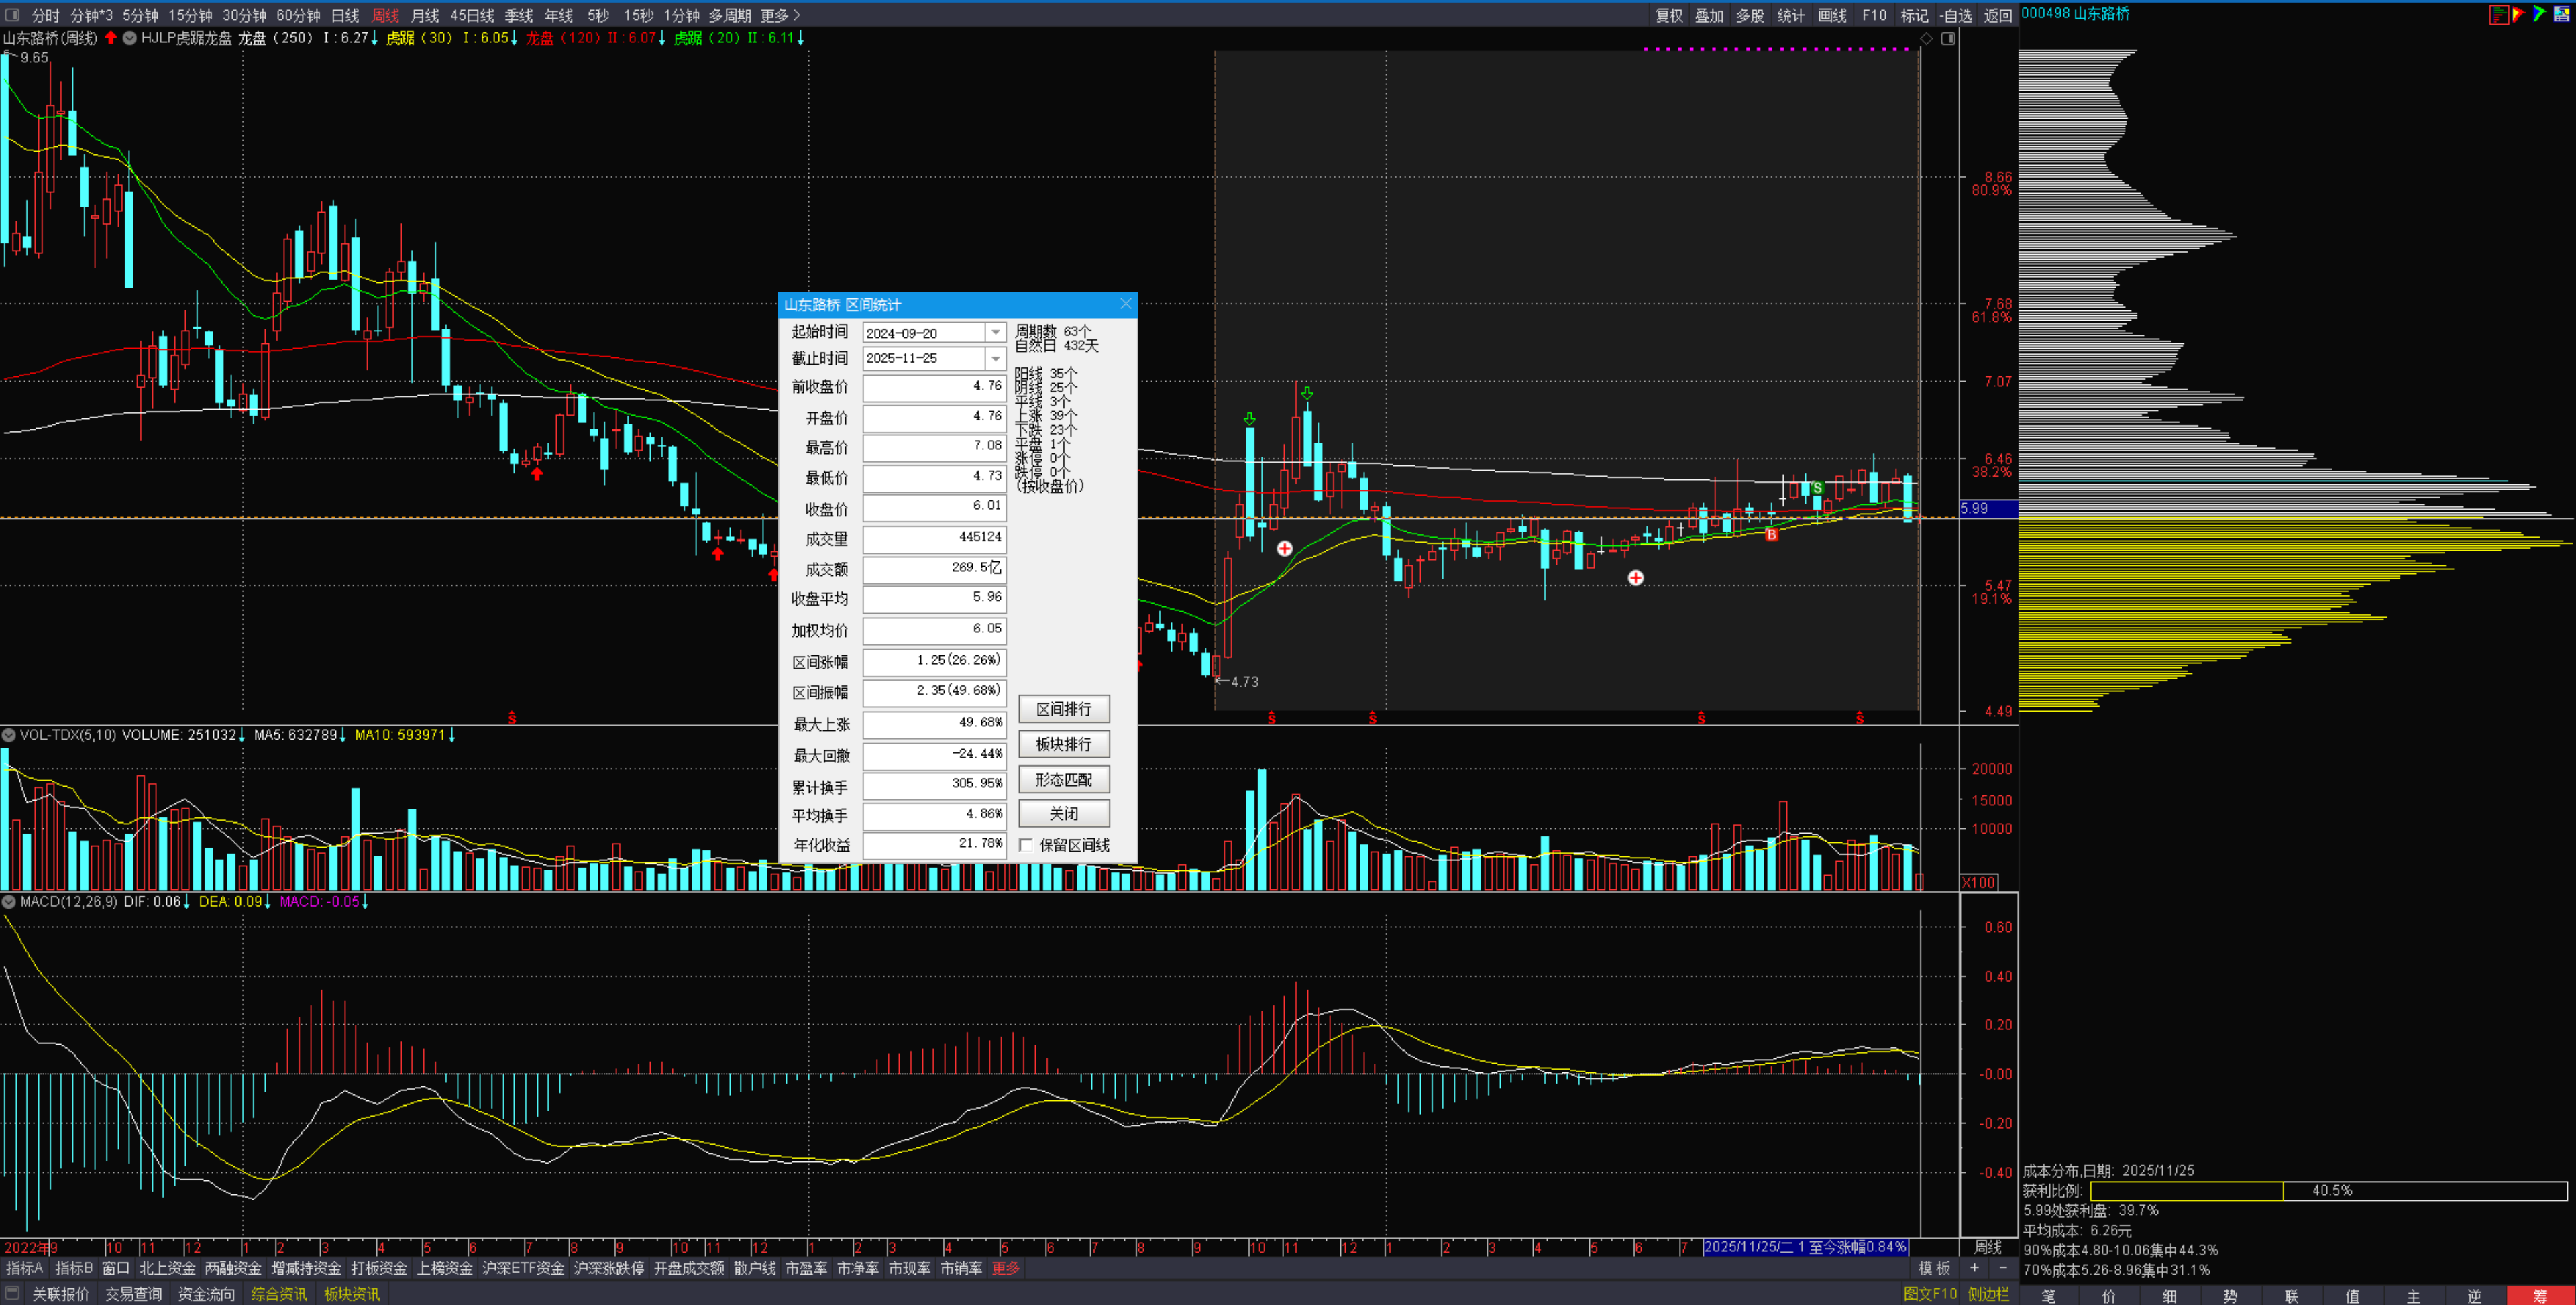Screen dimensions: 2576x1305
Task: Select the 筹 tab at bottom right
Action: click(x=2540, y=1296)
